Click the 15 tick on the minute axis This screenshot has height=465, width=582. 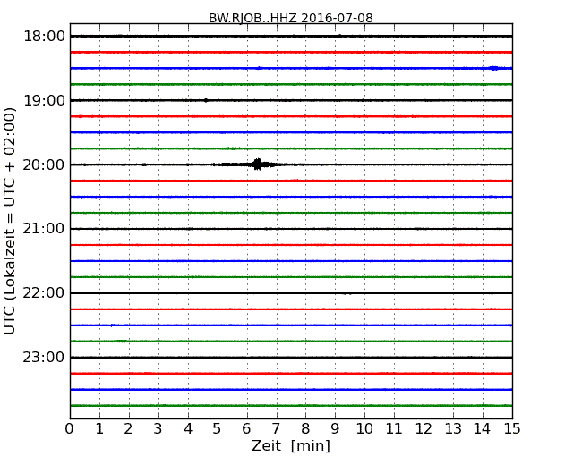click(511, 428)
